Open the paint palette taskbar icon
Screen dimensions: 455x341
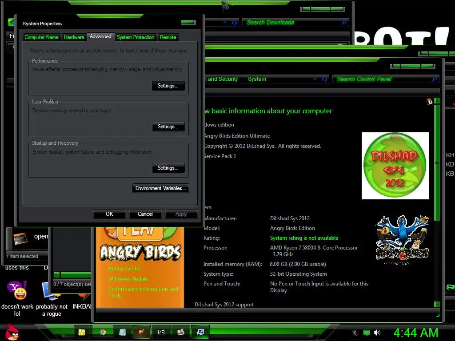point(181,332)
